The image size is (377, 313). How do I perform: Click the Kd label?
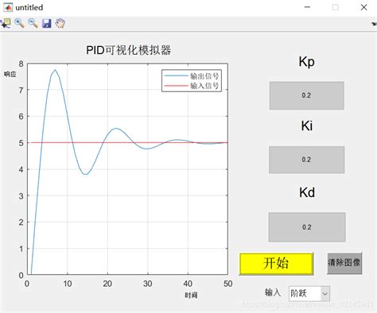[x=307, y=192]
